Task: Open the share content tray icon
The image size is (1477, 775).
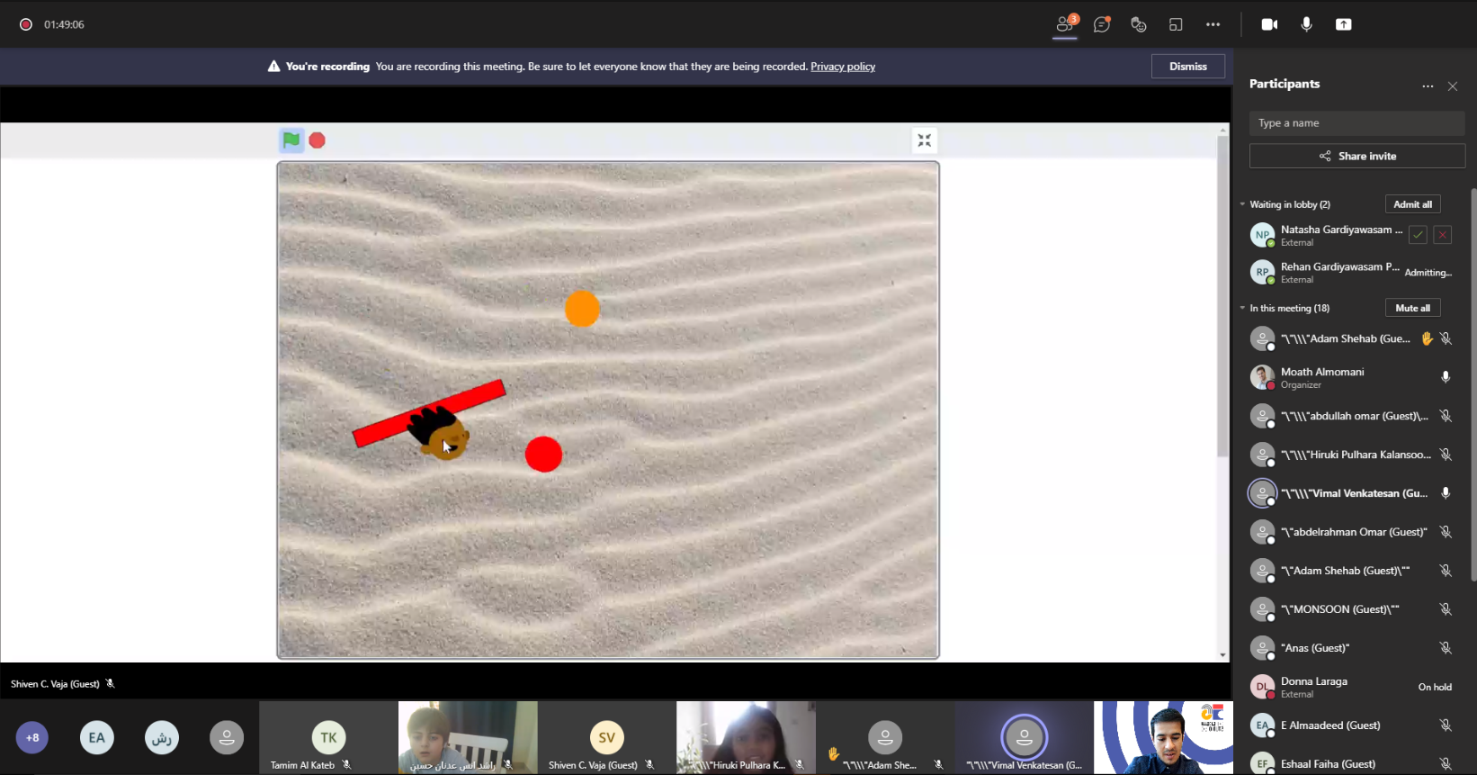Action: [x=1343, y=24]
